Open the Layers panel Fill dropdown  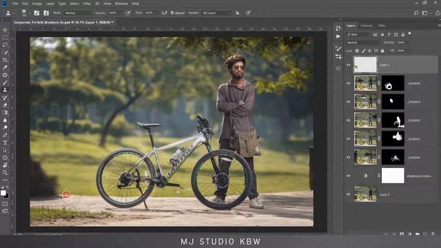click(x=409, y=51)
